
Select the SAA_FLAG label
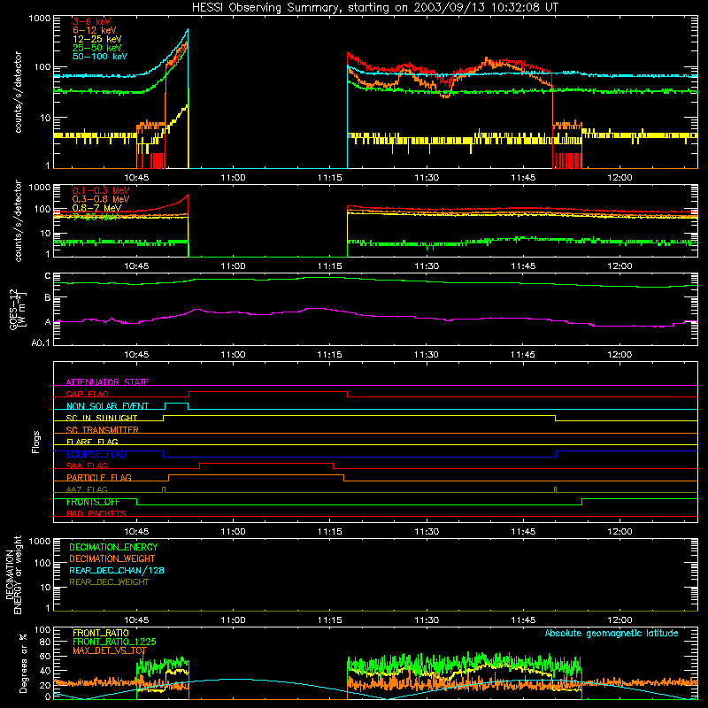point(87,466)
